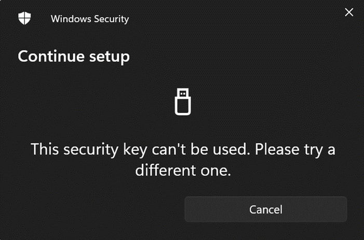The image size is (364, 240).
Task: Select the flash drive glyph in dialog center
Action: (182, 101)
